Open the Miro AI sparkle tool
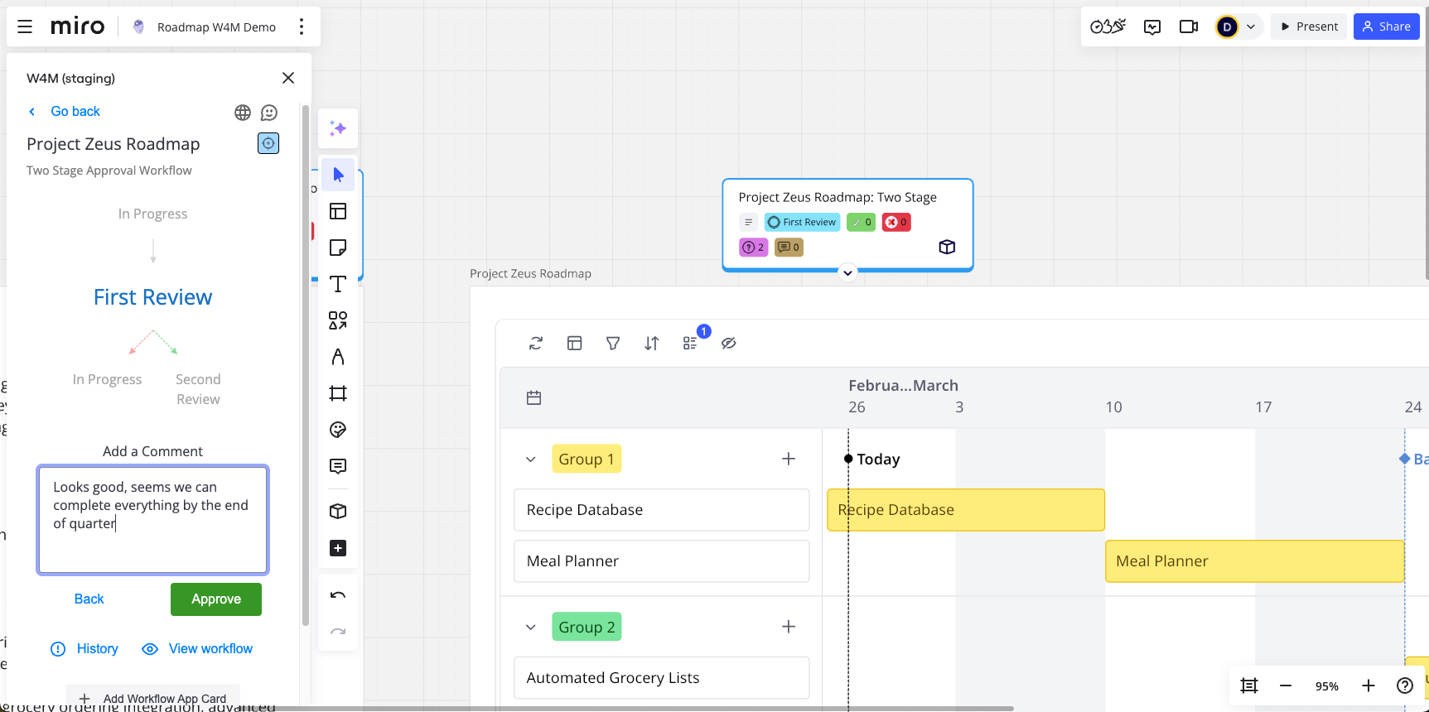Screen dimensions: 1429x712 (x=338, y=128)
